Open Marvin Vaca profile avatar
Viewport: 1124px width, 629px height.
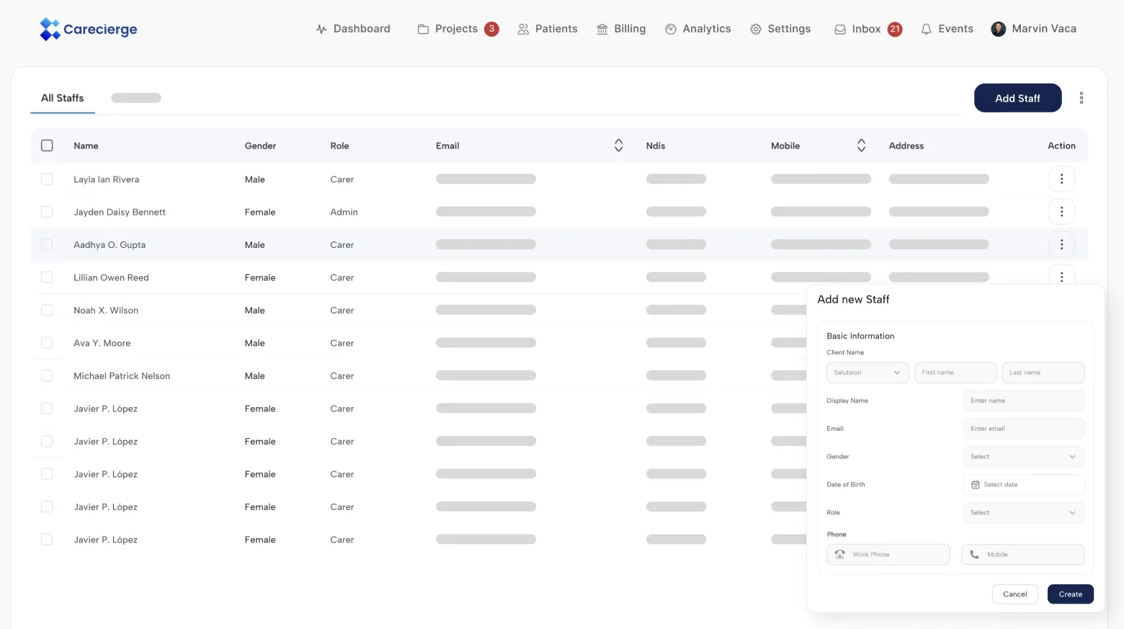click(x=998, y=29)
